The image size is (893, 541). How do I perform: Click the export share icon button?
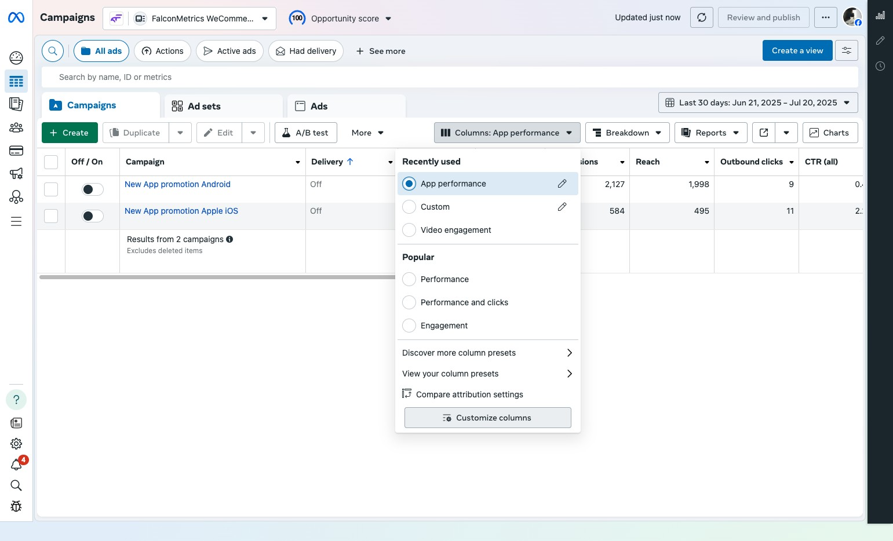[764, 133]
